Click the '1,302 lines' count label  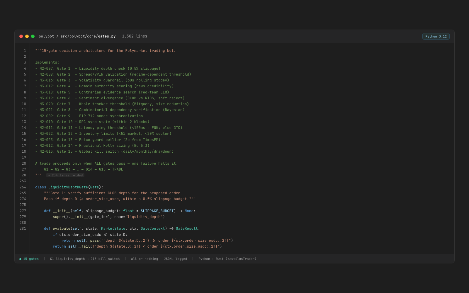135,36
